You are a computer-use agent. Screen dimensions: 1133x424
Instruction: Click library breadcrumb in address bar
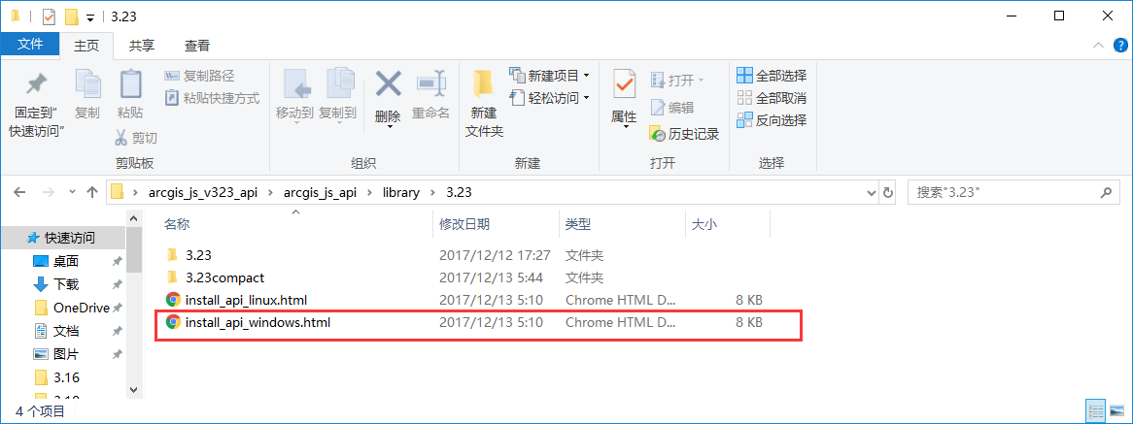pyautogui.click(x=402, y=192)
